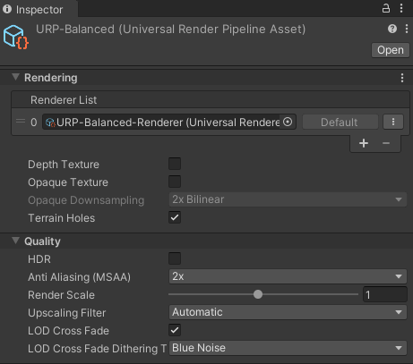
Task: Collapse the Quality section
Action: click(x=15, y=241)
